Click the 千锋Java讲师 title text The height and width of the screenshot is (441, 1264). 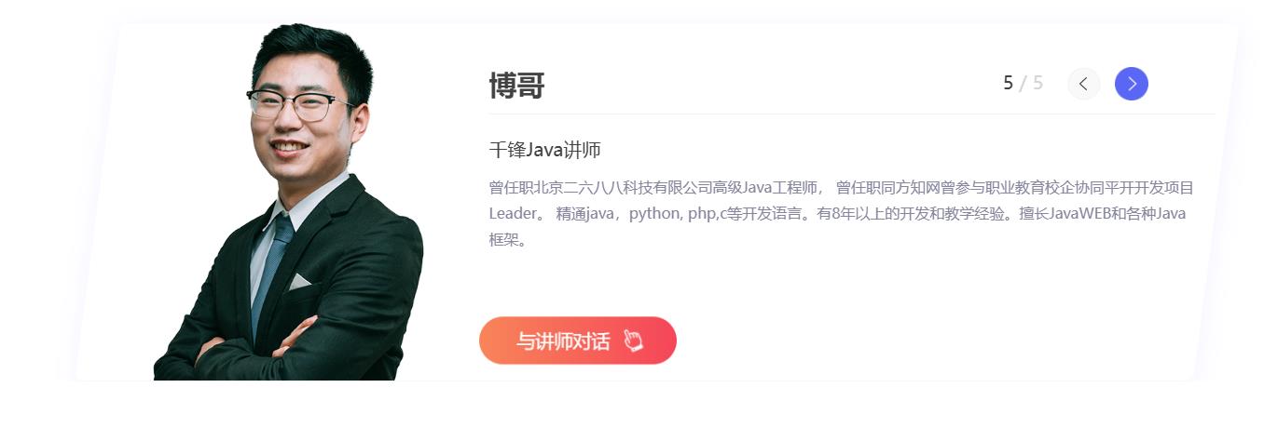tap(545, 150)
